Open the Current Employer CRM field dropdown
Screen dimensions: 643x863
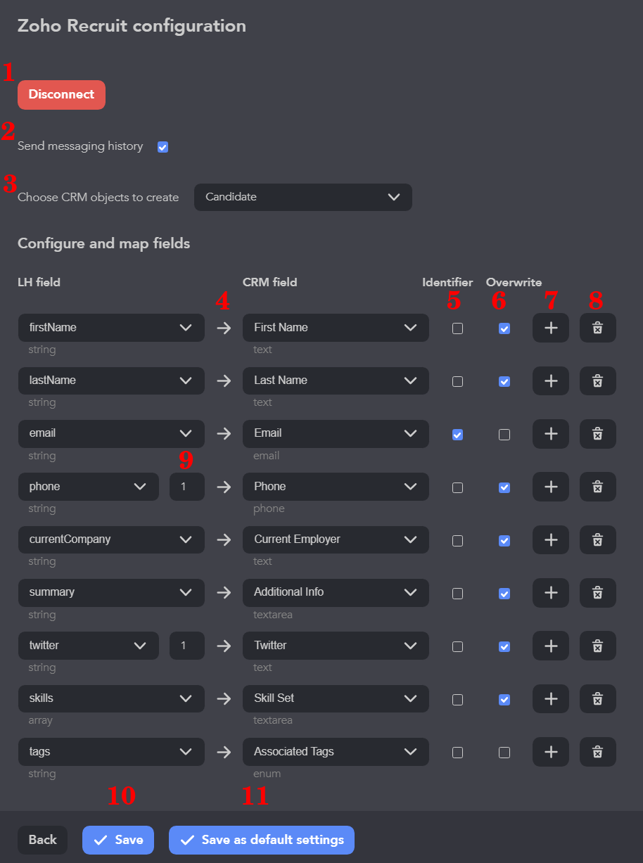point(336,540)
